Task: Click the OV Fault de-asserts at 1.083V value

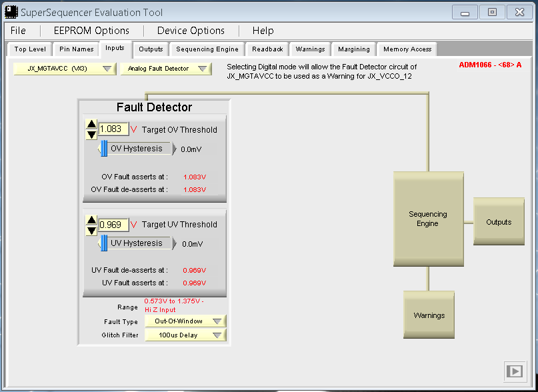Action: point(195,189)
